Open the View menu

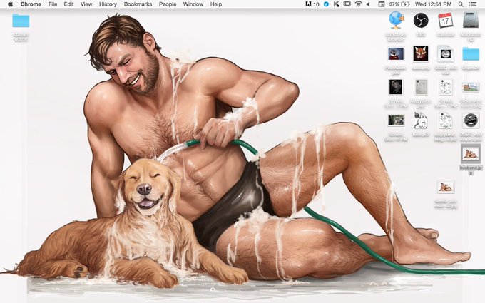pyautogui.click(x=86, y=4)
